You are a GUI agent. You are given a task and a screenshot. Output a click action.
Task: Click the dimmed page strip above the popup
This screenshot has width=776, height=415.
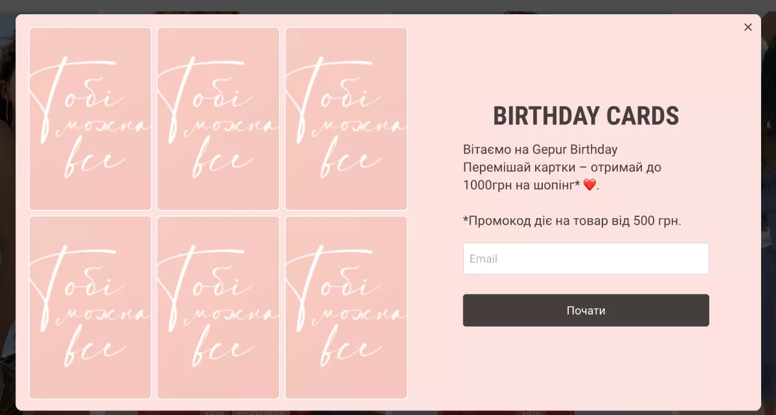point(388,6)
